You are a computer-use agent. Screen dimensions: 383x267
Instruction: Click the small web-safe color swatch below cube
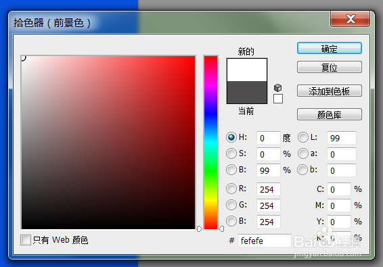[278, 99]
